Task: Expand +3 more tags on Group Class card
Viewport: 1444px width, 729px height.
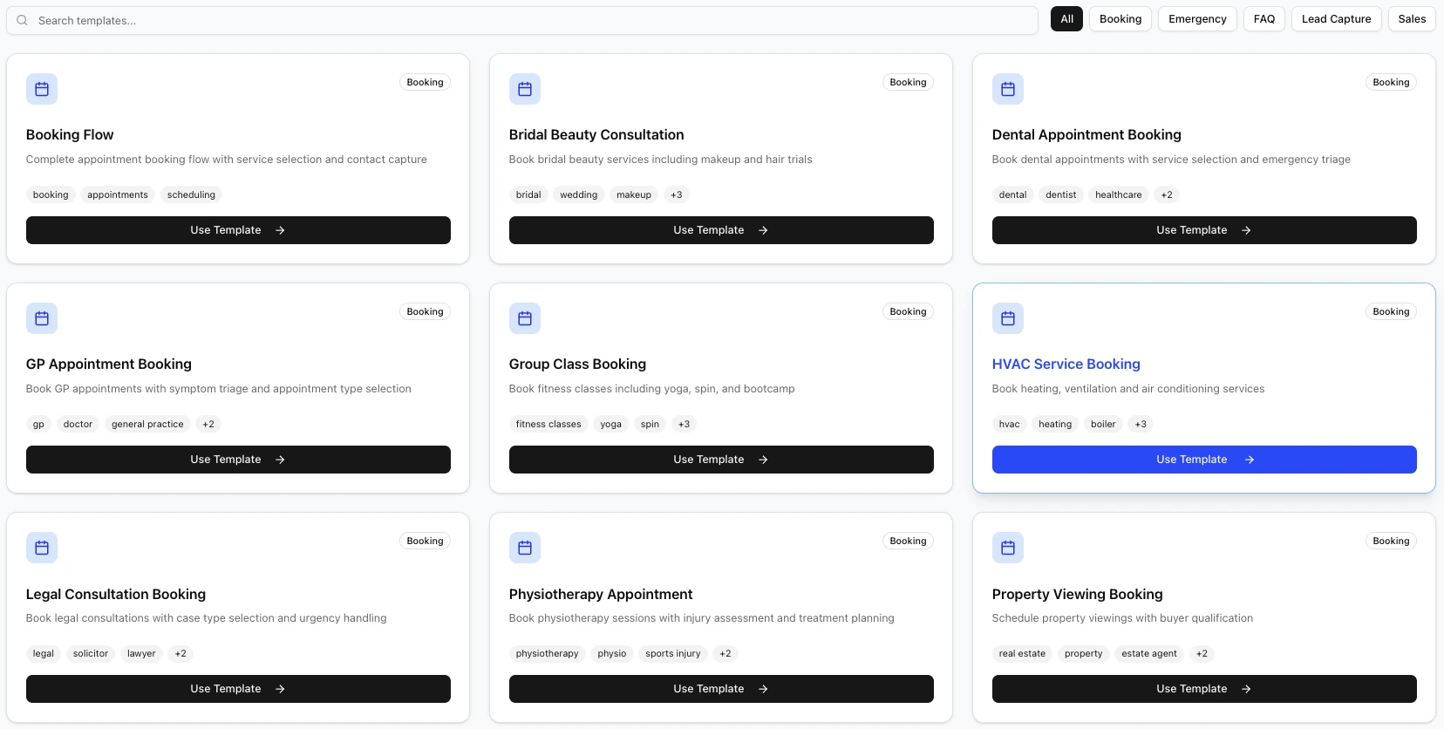Action: coord(684,424)
